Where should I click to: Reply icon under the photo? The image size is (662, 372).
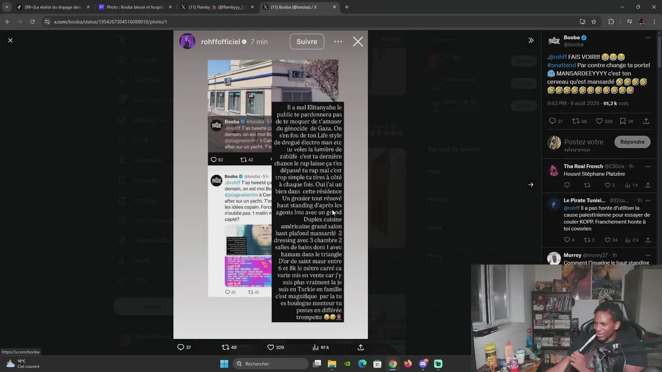(180, 347)
